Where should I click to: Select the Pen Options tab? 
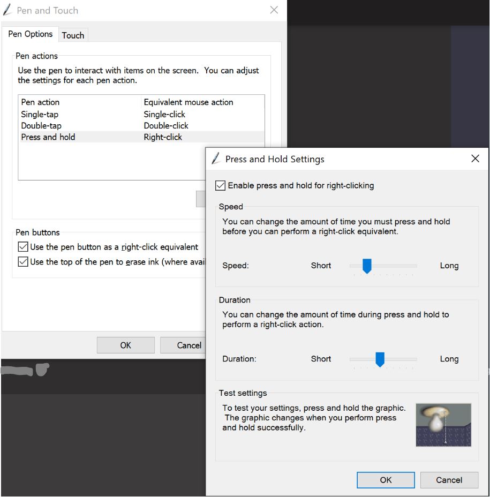point(31,34)
